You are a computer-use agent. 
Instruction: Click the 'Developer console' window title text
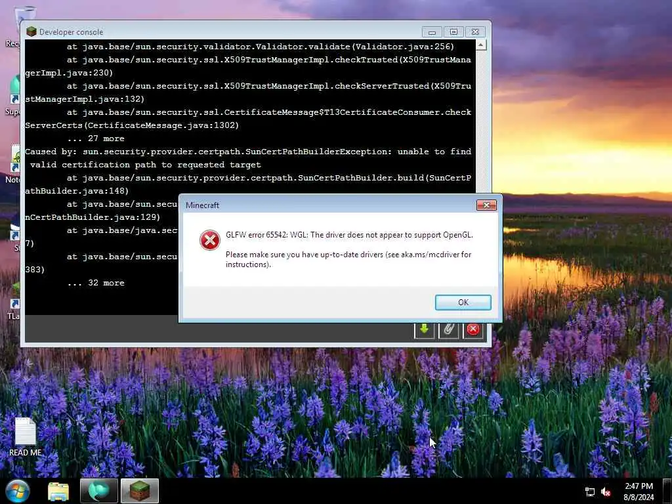71,32
